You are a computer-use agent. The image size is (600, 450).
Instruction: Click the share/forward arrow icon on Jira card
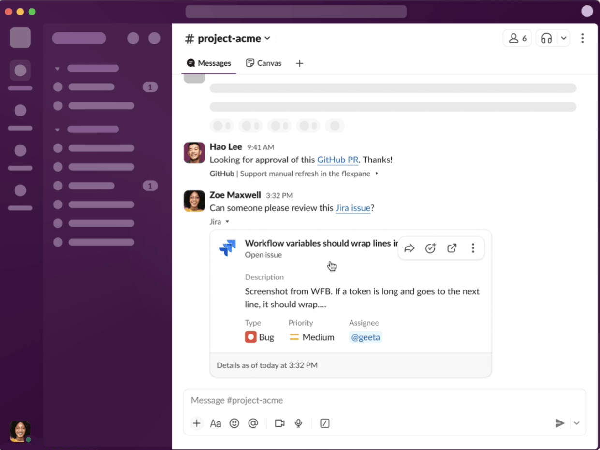[410, 248]
